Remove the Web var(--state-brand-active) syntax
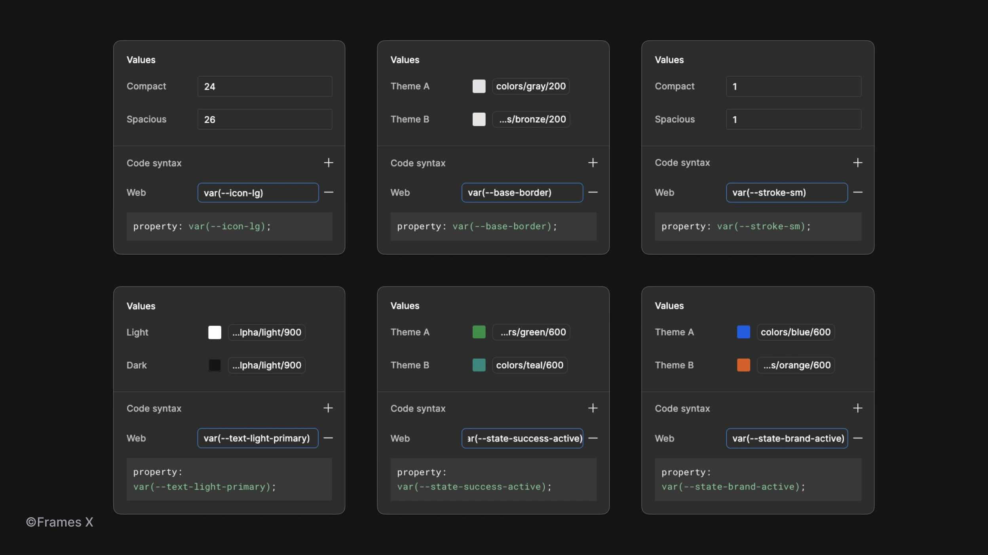This screenshot has width=988, height=555. [857, 438]
